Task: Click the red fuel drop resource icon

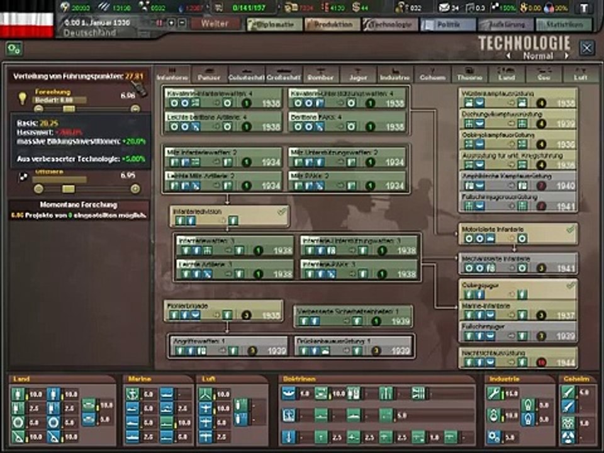Action: tap(181, 8)
